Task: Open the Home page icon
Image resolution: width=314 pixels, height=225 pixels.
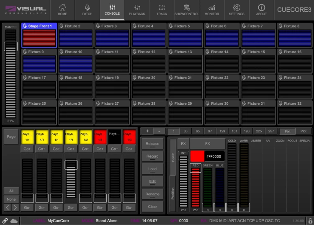Action: click(62, 10)
